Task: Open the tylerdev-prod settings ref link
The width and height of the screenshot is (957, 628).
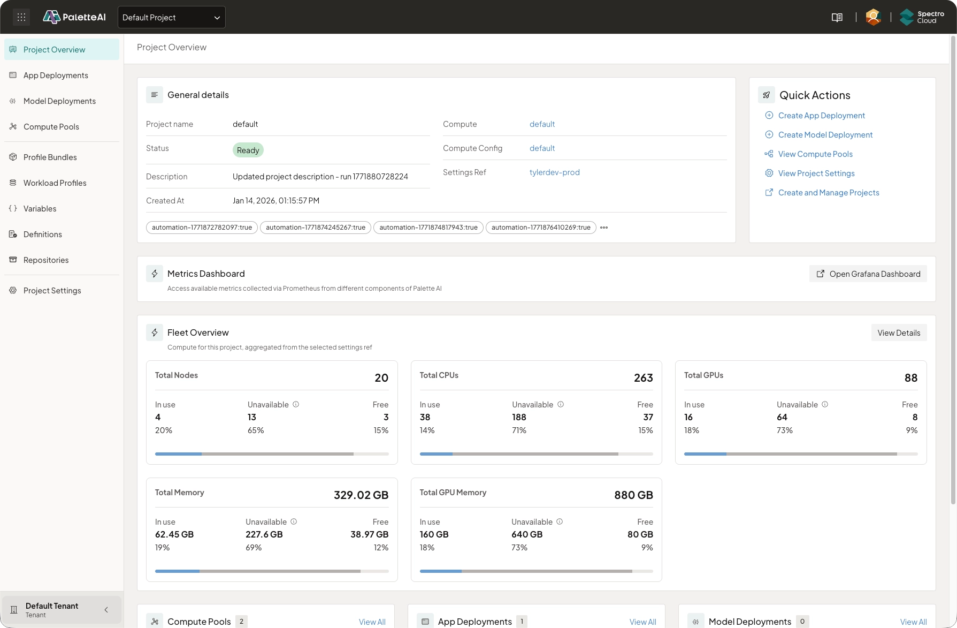Action: tap(554, 172)
